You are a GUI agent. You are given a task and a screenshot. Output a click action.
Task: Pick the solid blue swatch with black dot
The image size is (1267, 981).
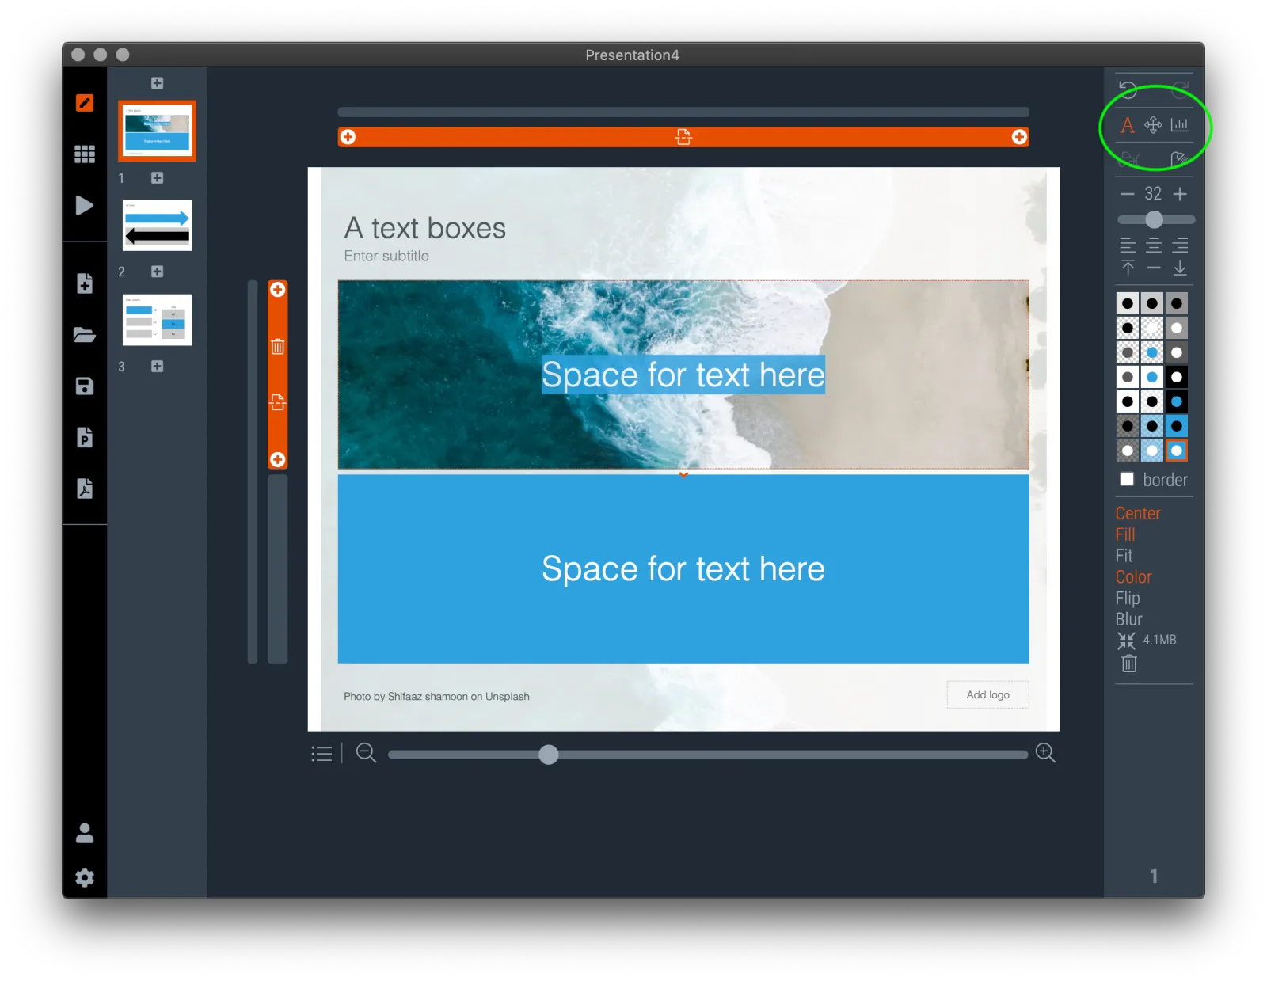click(1177, 426)
